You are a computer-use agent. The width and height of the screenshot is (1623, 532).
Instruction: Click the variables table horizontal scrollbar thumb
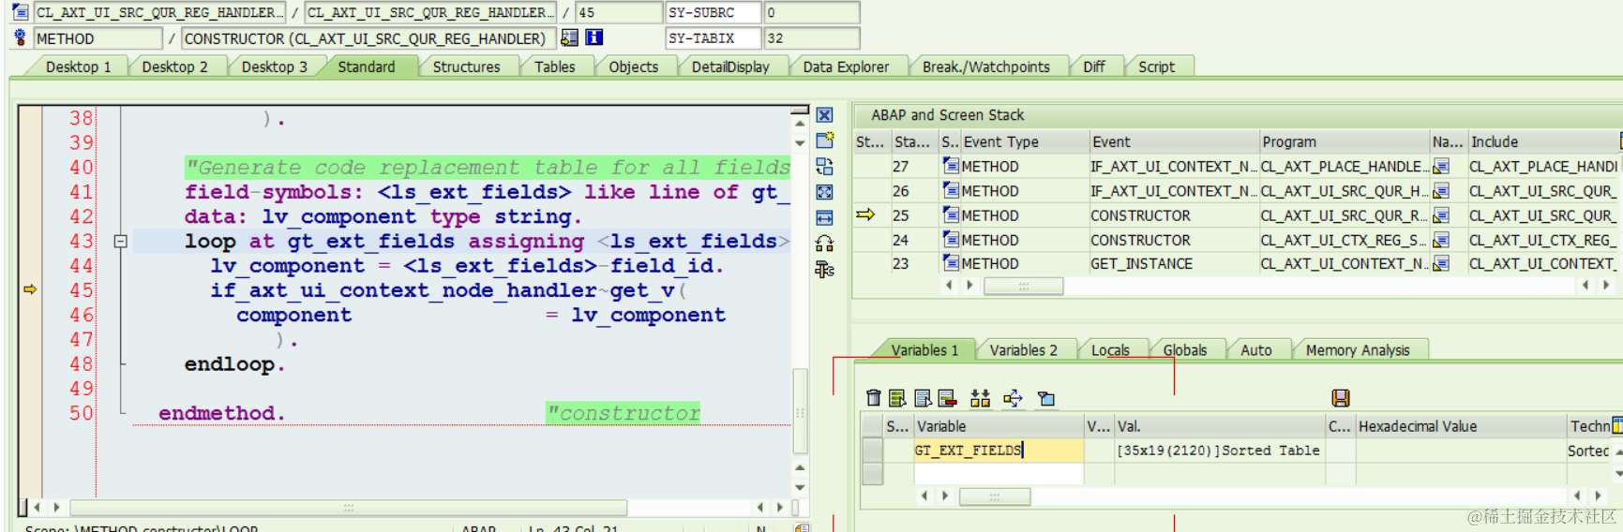[x=995, y=496]
